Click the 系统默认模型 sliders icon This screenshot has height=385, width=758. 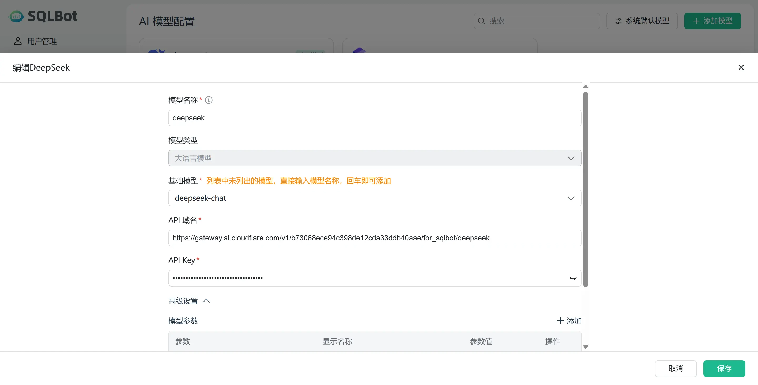coord(618,21)
